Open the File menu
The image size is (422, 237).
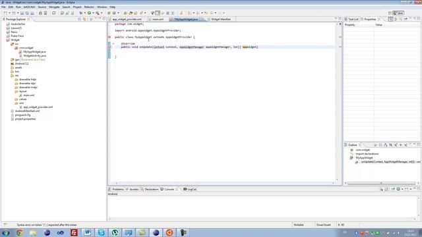[x=3, y=7]
